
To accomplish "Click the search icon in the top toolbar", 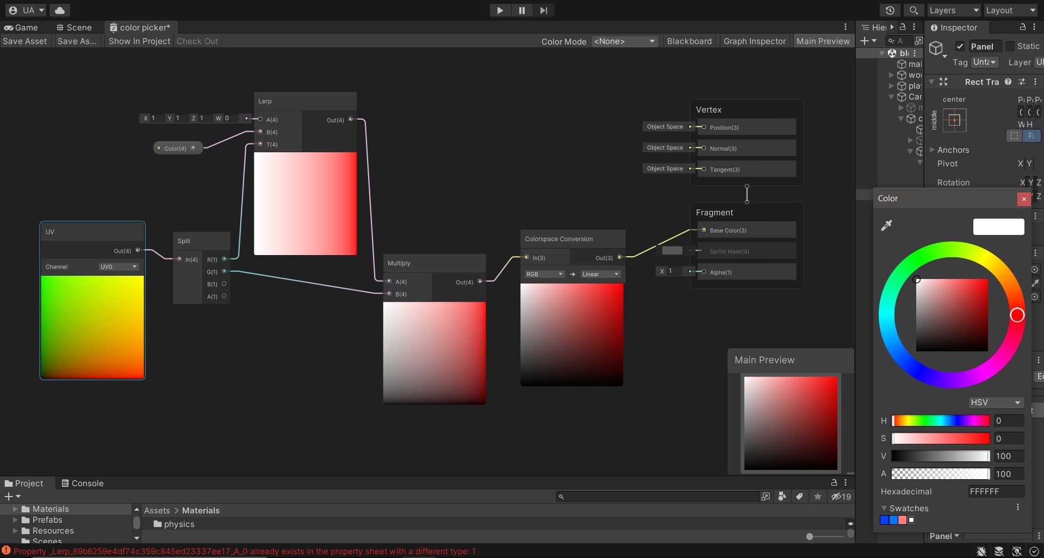I will pyautogui.click(x=913, y=10).
